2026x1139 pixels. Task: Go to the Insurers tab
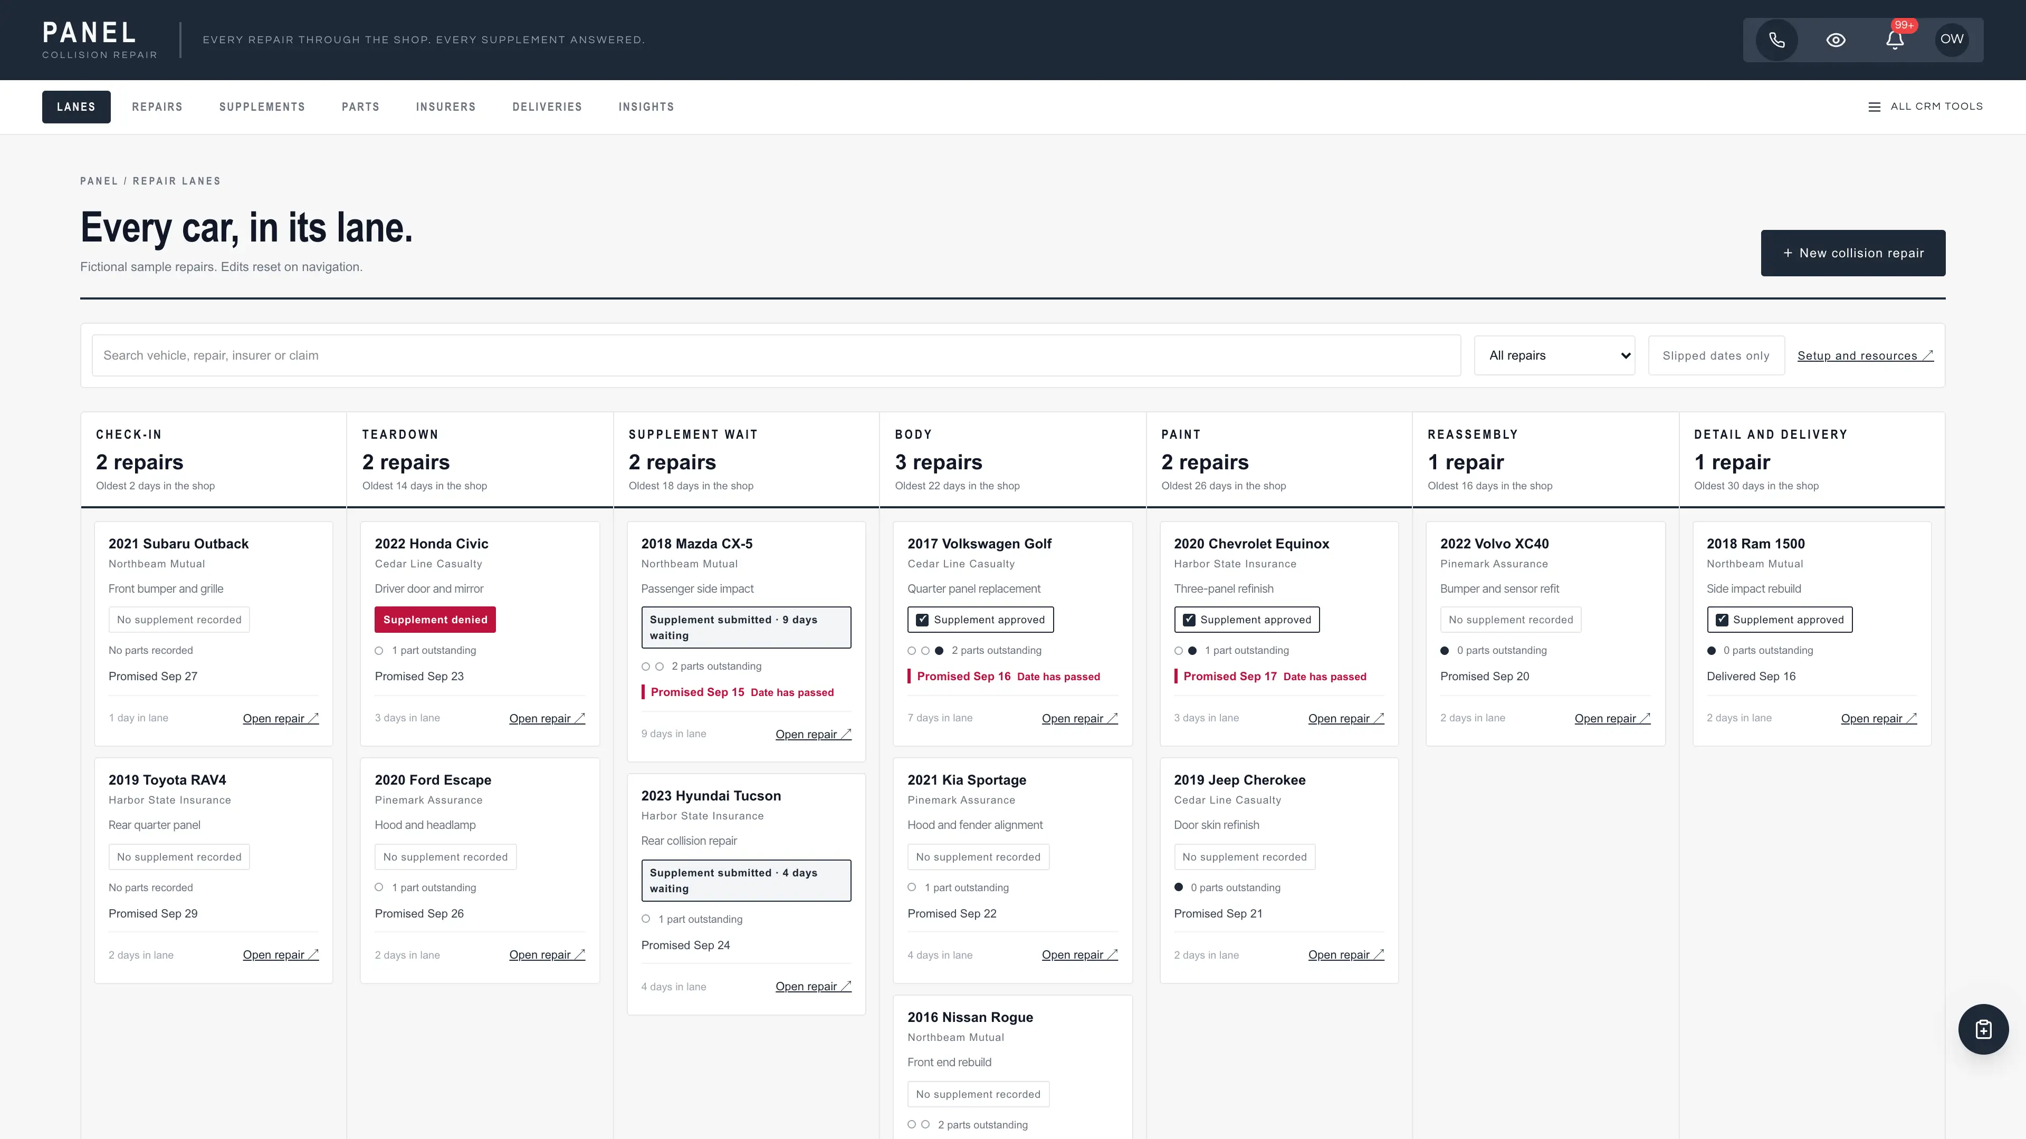446,107
